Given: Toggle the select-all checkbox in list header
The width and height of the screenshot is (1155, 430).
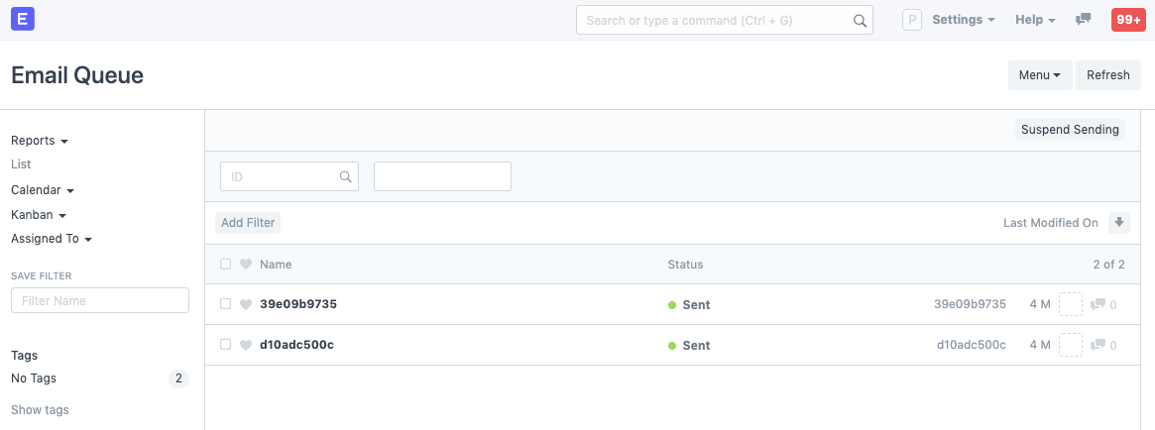Looking at the screenshot, I should point(226,265).
